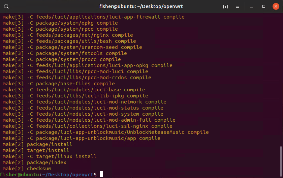Open a new terminal tab
Screen dimensions: 283x178
[225, 6]
